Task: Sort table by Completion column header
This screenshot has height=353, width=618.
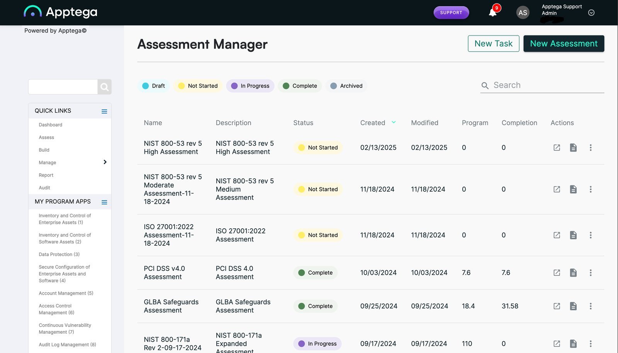Action: 519,123
